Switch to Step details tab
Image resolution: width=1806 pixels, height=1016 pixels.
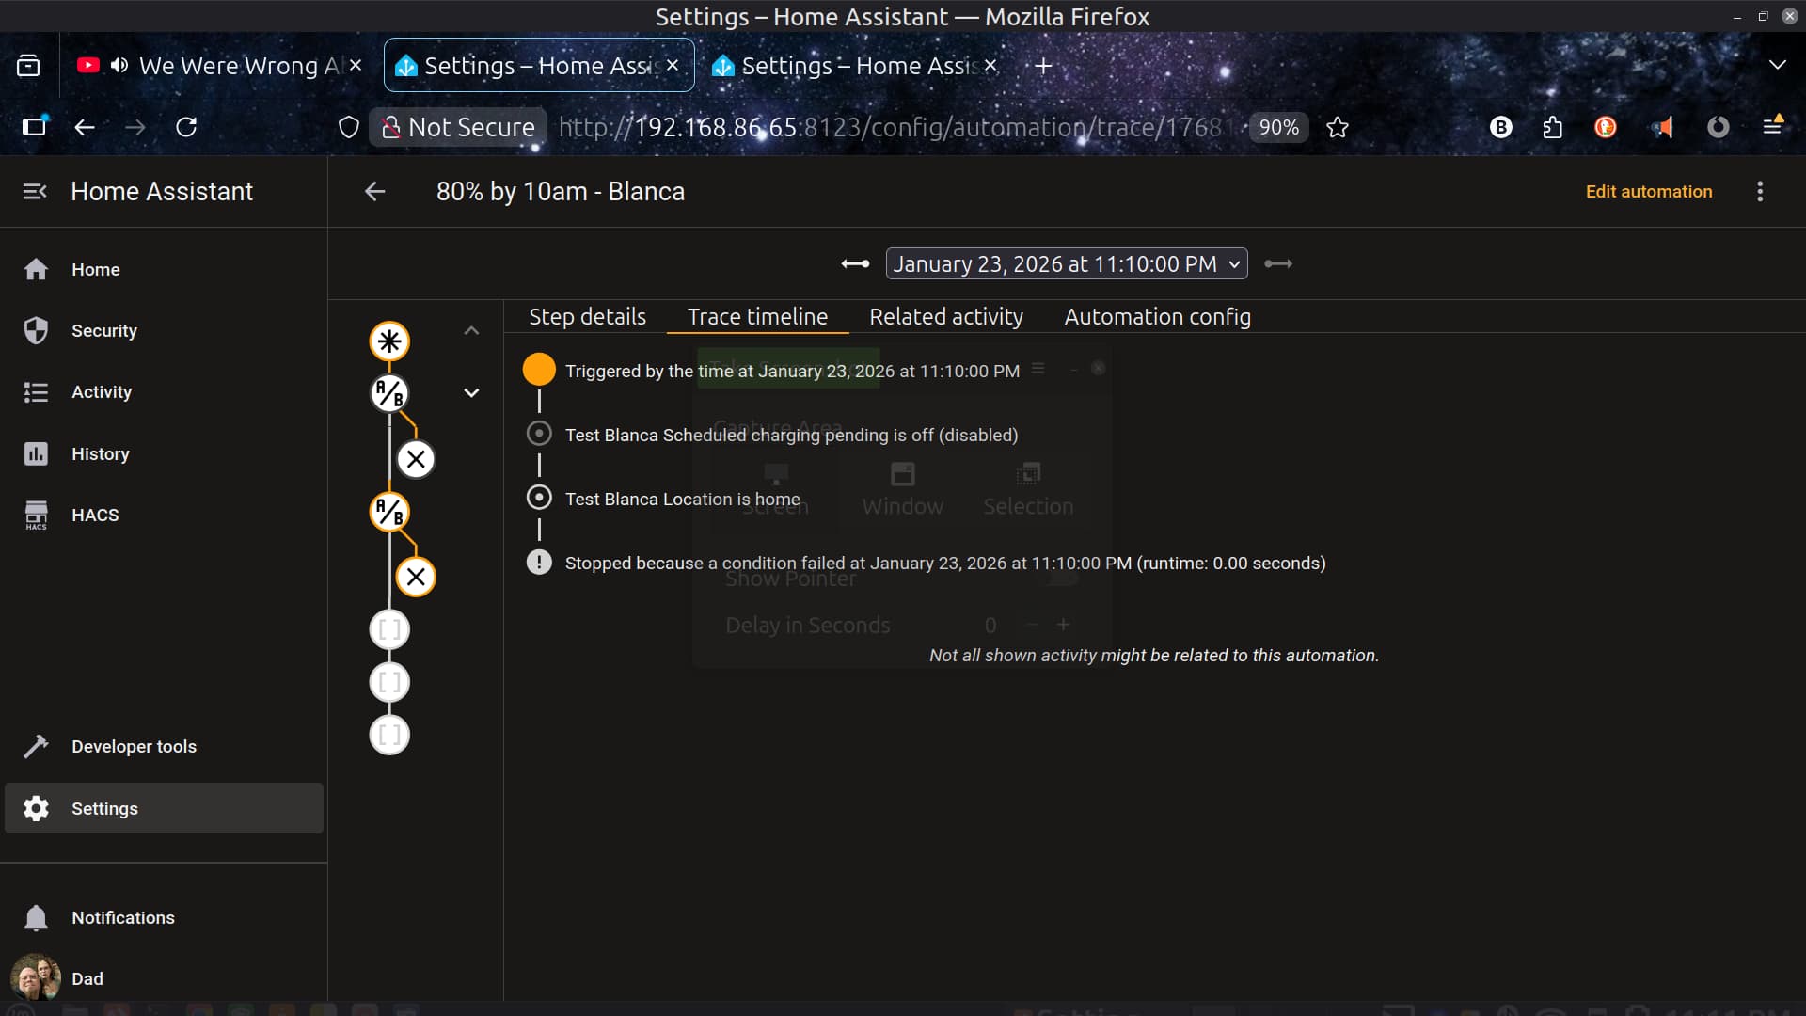(587, 317)
